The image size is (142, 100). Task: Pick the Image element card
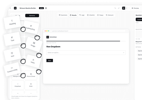pyautogui.click(x=34, y=44)
